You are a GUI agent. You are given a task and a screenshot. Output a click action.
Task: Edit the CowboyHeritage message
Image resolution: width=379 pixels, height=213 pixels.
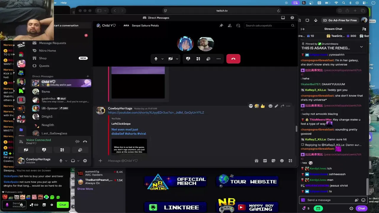click(276, 106)
